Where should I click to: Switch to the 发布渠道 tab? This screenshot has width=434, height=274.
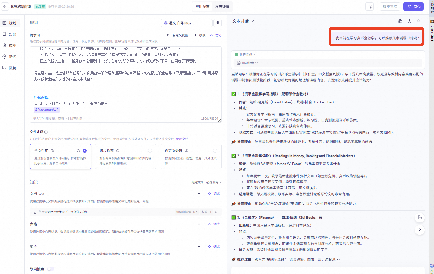pyautogui.click(x=222, y=6)
